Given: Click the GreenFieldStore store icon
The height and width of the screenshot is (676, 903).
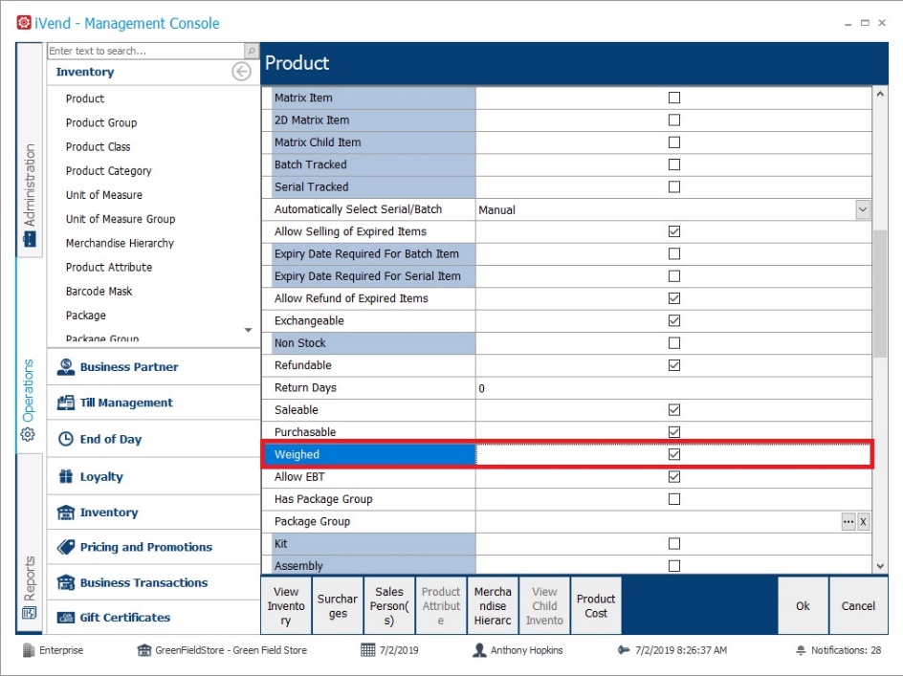Looking at the screenshot, I should [144, 650].
